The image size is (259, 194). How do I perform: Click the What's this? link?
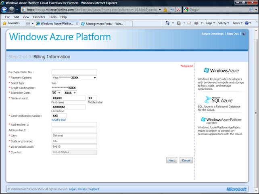point(58,120)
